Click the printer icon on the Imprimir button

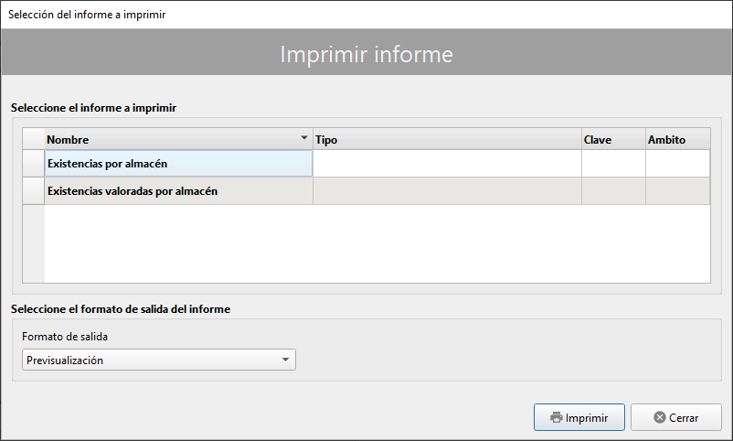(x=556, y=418)
